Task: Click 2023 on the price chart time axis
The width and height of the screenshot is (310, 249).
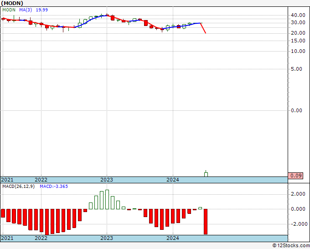Action: [x=107, y=180]
